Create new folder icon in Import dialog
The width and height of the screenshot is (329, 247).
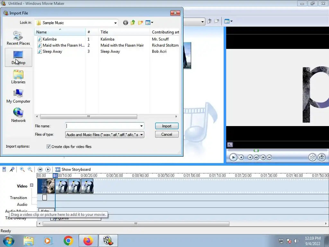pos(140,23)
